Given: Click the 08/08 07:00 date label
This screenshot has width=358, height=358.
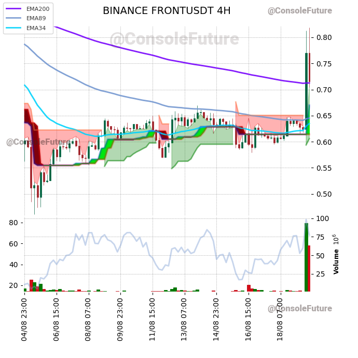Looking at the screenshot, I should coord(88,320).
